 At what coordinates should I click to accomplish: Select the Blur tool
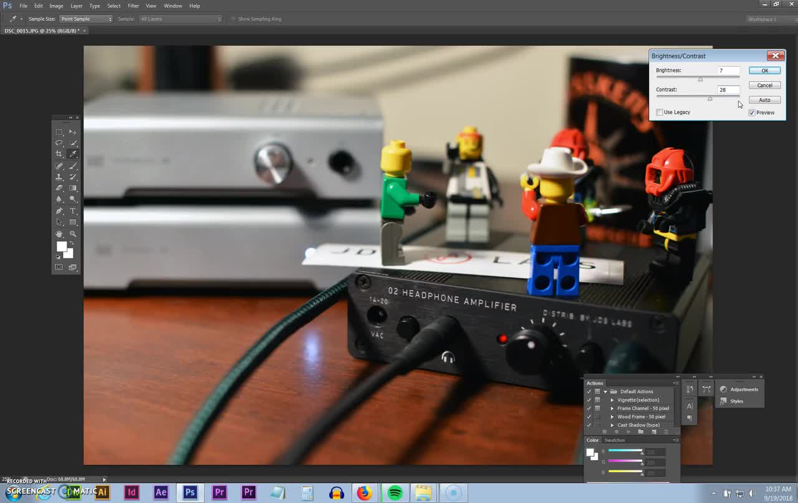click(x=59, y=199)
